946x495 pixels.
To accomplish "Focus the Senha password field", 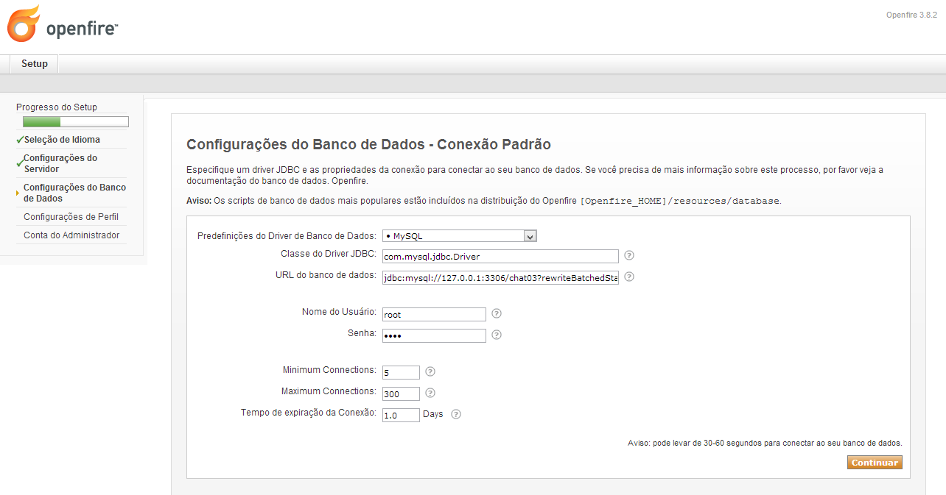I will pyautogui.click(x=434, y=335).
